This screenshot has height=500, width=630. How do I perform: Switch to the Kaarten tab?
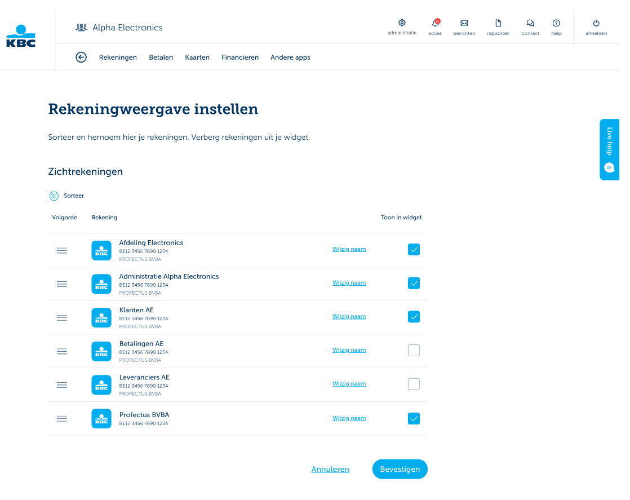click(x=197, y=57)
